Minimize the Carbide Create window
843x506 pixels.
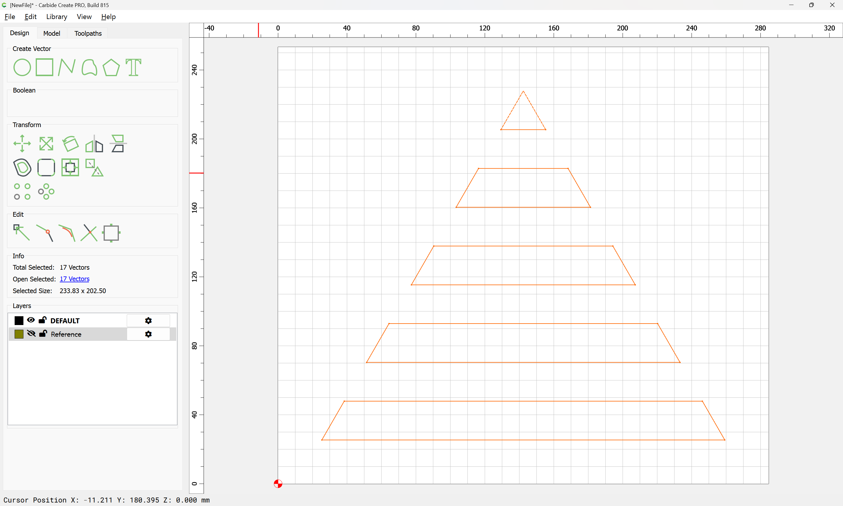pos(791,5)
